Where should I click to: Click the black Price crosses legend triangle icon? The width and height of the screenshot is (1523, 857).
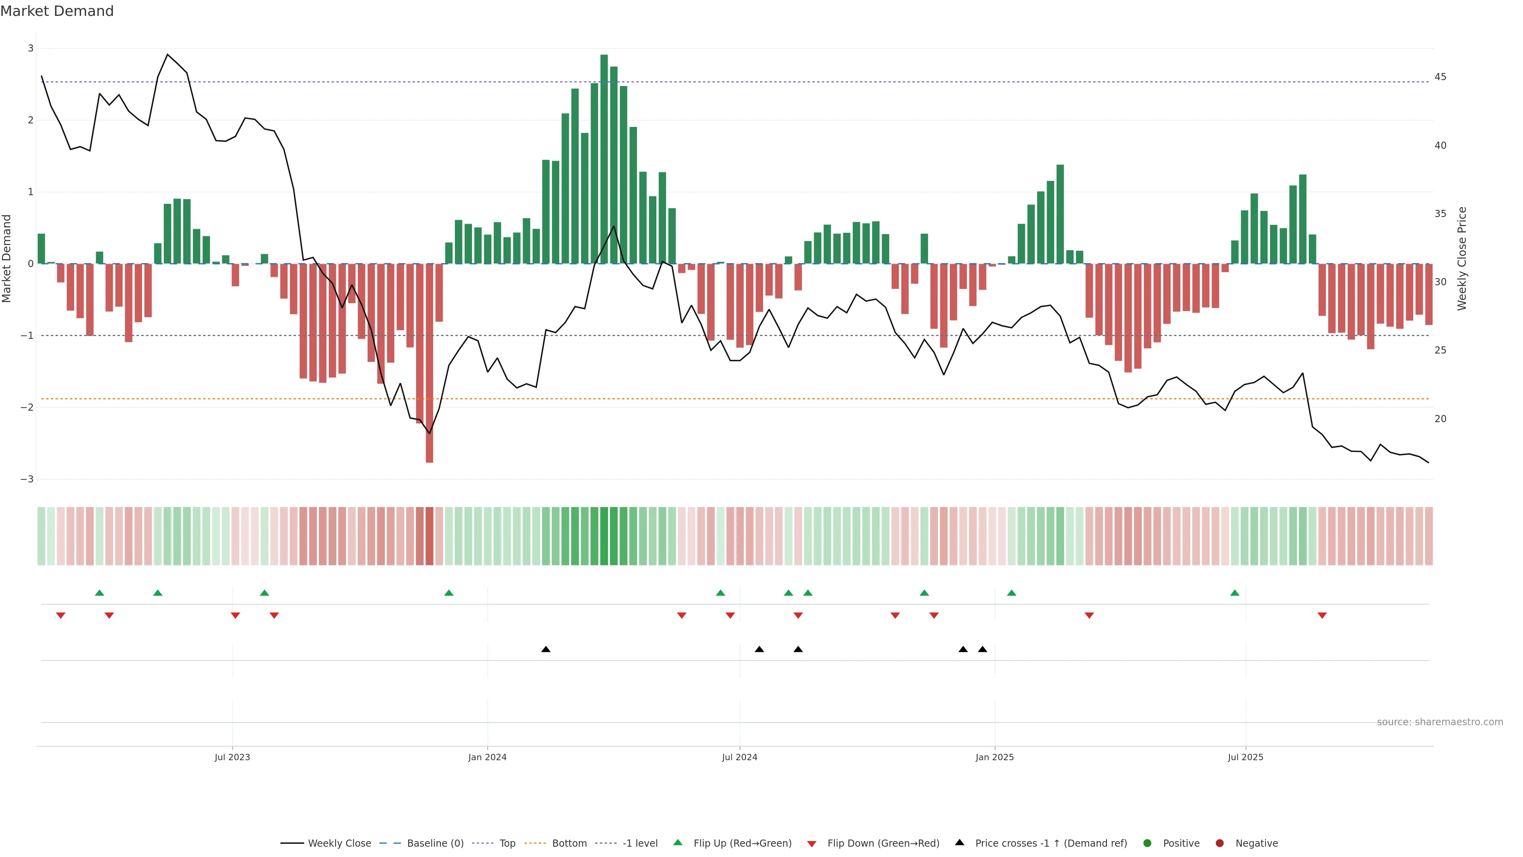tap(959, 842)
